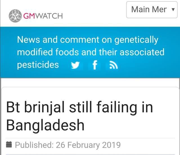Click Main Mer text in select box
Screen dimensions: 180x155
[149, 10]
